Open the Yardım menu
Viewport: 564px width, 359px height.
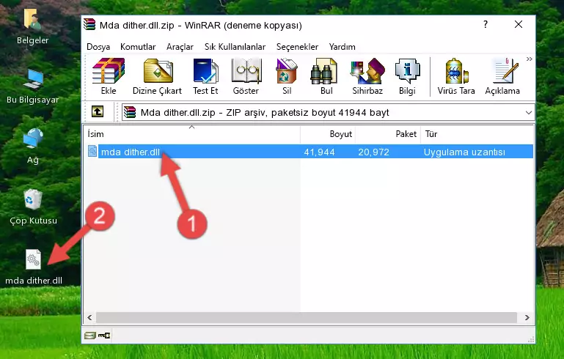(x=342, y=47)
